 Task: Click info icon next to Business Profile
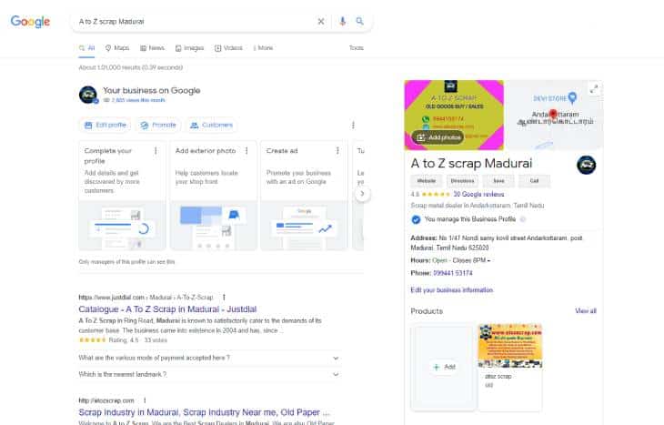(523, 219)
